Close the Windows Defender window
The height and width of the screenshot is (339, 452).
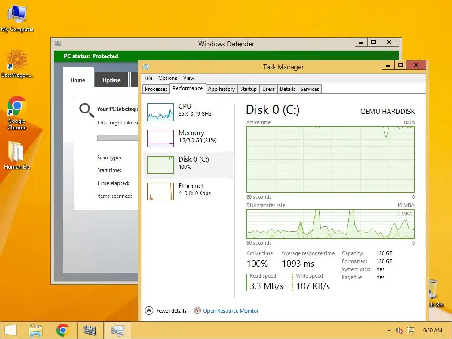click(389, 42)
